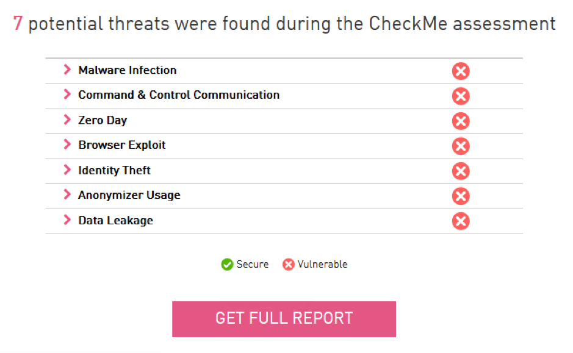Expand the Browser Exploit arrow
The height and width of the screenshot is (353, 573).
(67, 144)
